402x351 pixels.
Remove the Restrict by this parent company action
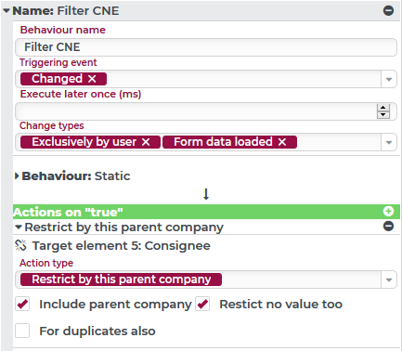(388, 227)
